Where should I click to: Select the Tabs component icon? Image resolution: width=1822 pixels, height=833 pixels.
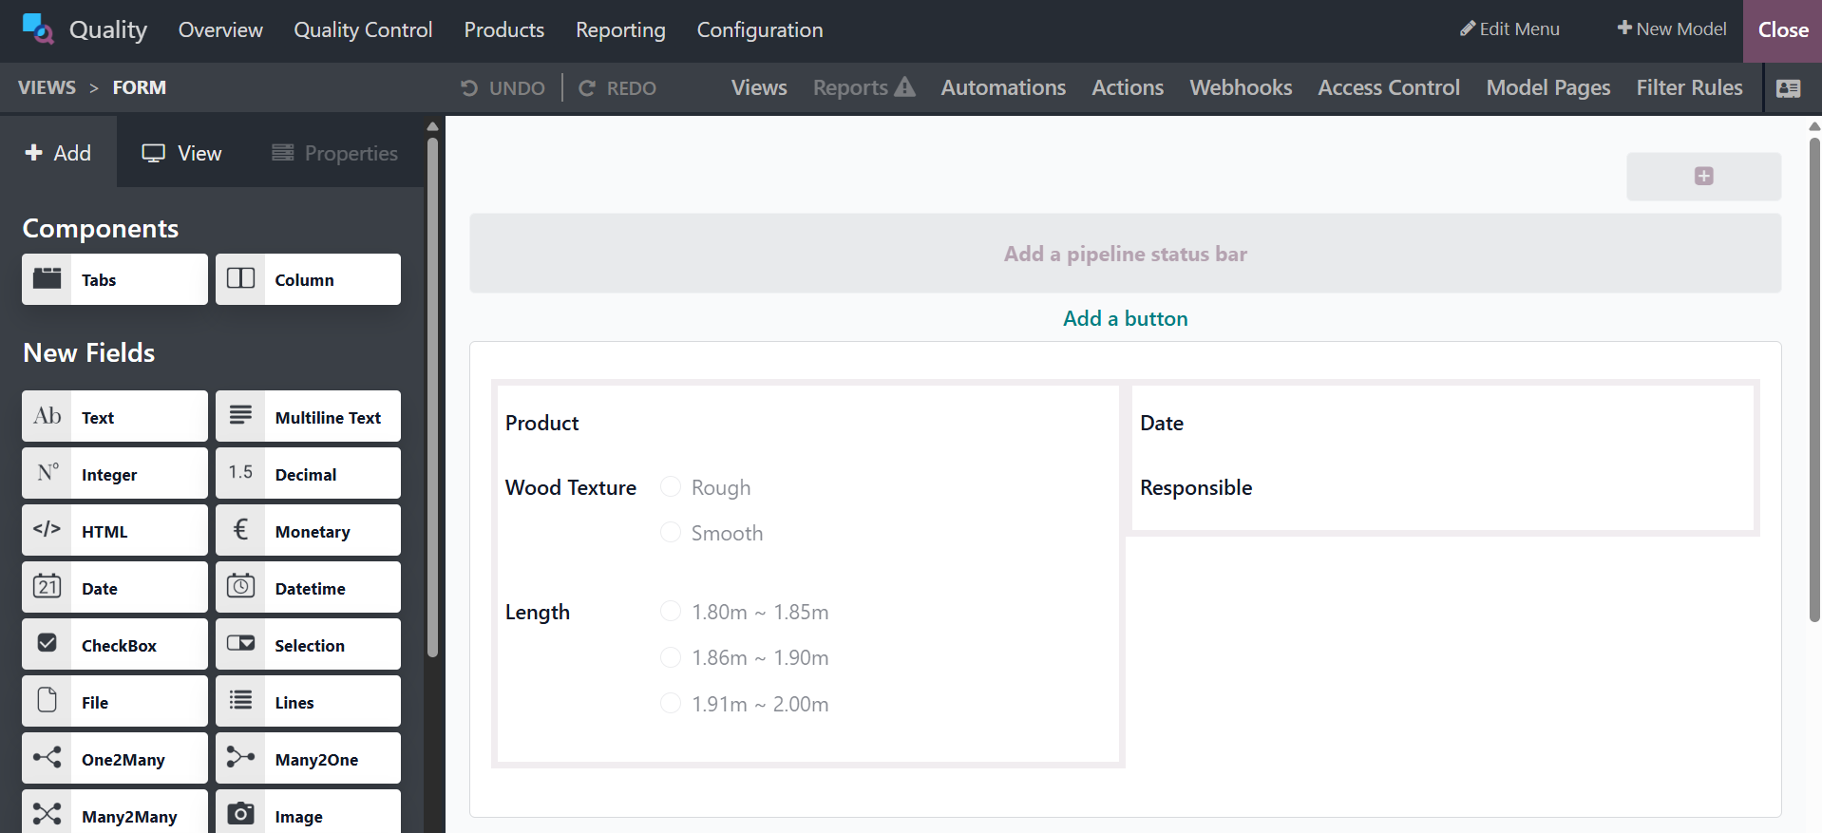click(47, 279)
